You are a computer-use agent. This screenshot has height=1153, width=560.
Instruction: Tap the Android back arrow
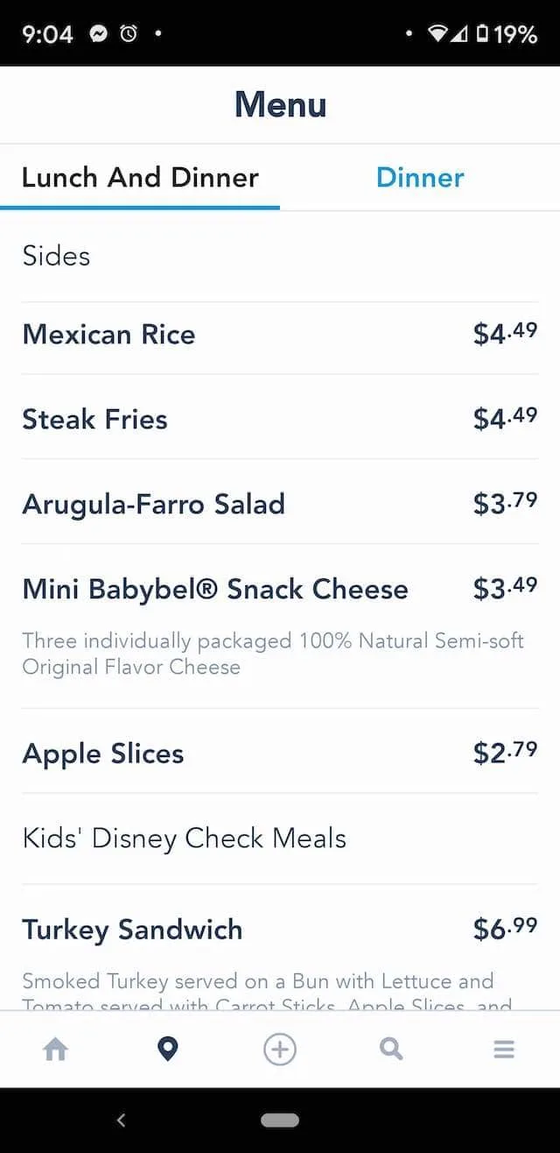[122, 1120]
